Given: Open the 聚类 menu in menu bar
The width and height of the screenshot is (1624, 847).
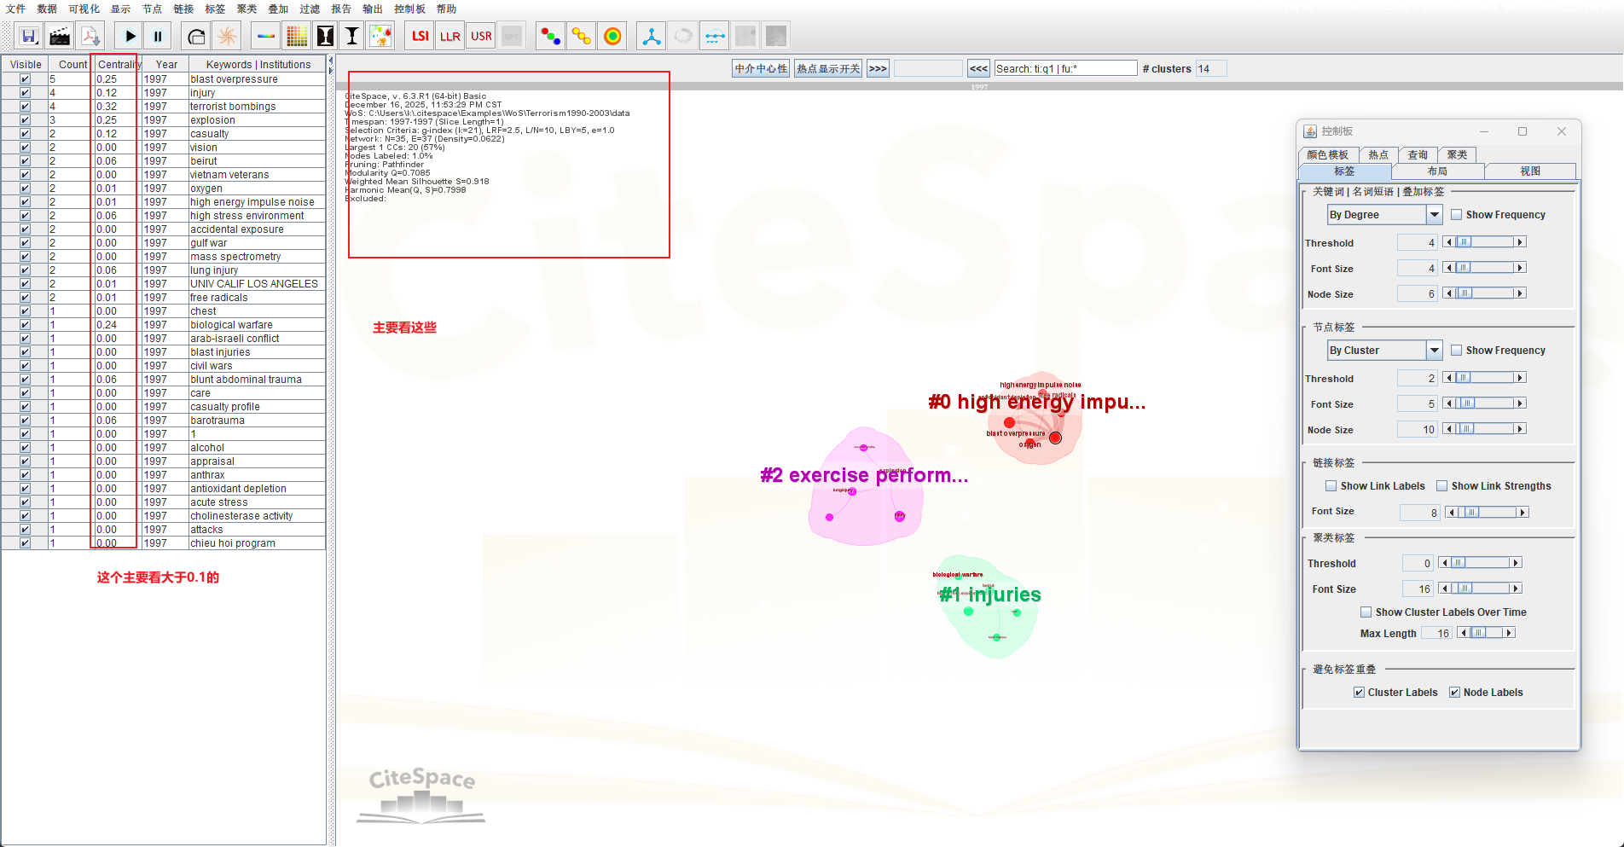Looking at the screenshot, I should [246, 9].
